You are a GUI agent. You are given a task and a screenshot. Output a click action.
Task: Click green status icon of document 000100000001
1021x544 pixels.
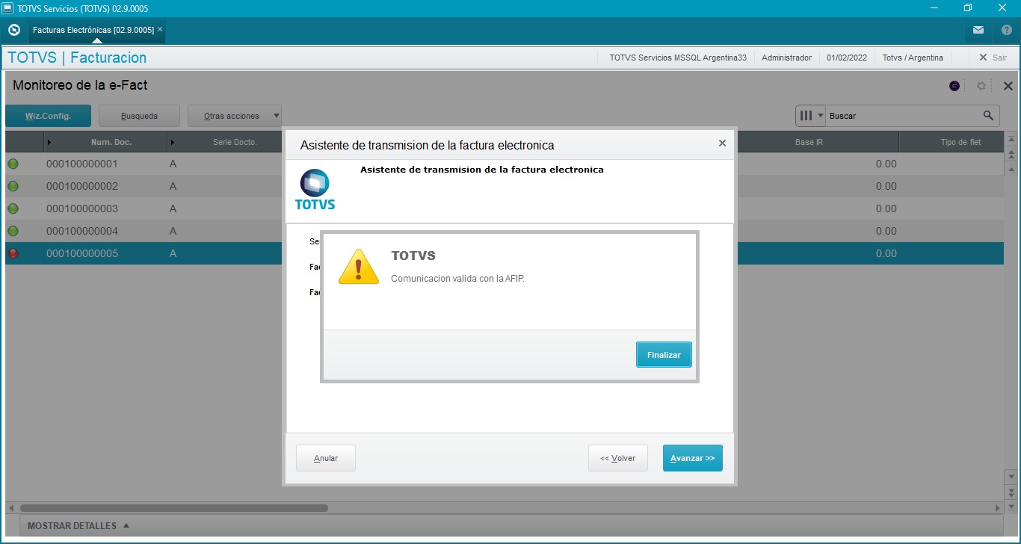pyautogui.click(x=13, y=164)
